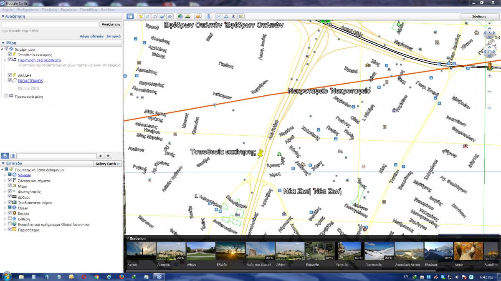Toggle the Δρόμοι layer checkbox
Viewport: 501px width, 281px height.
[x=10, y=197]
